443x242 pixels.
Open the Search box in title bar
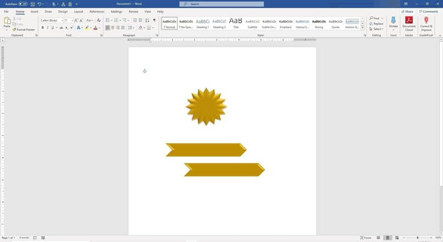tap(221, 4)
